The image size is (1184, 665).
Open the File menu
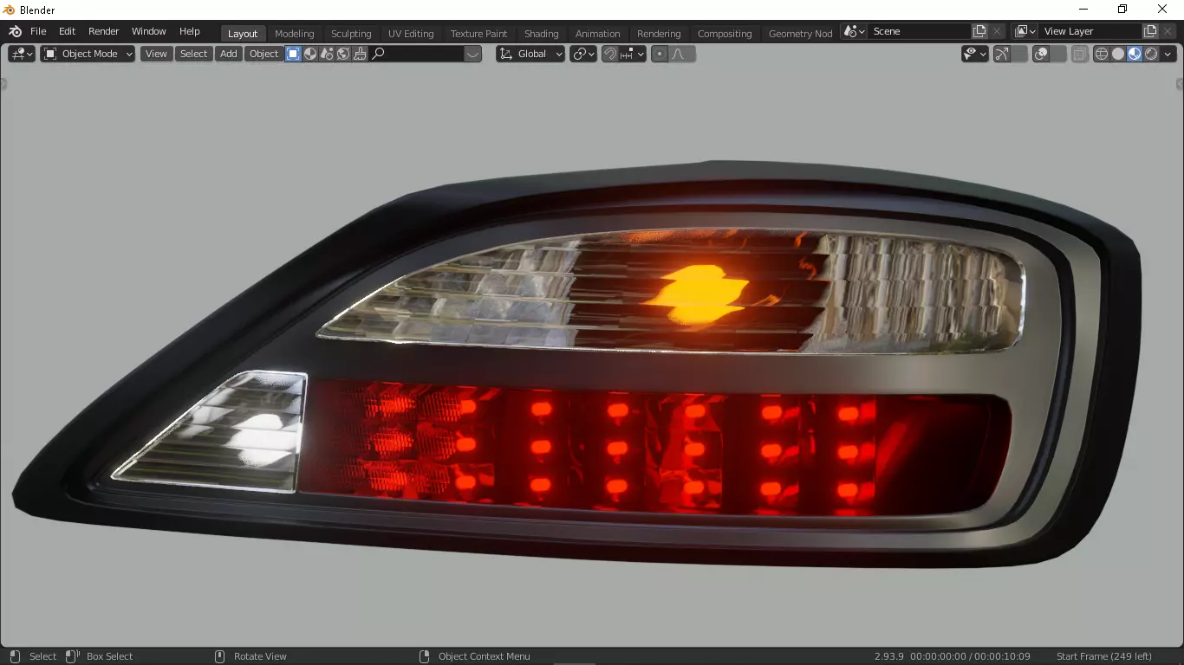click(38, 31)
